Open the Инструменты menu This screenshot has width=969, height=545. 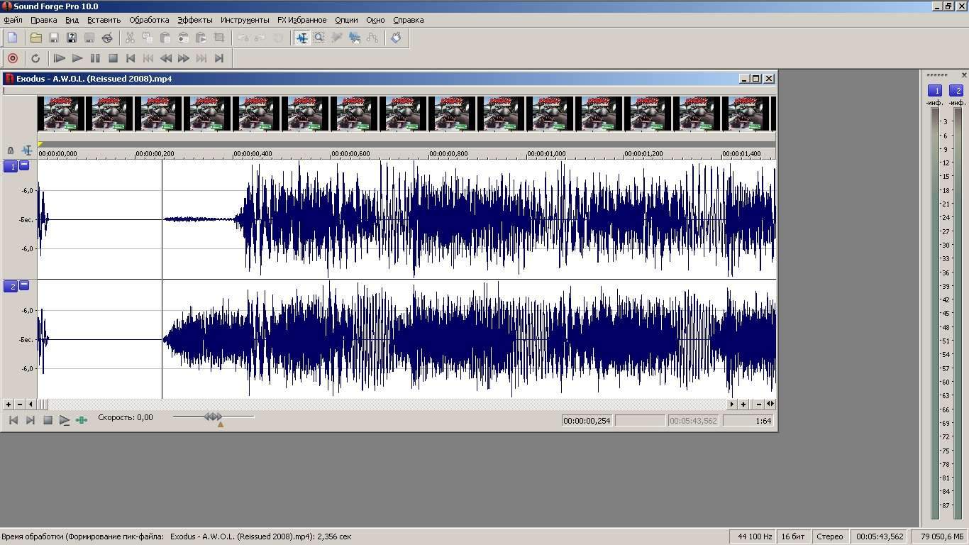tap(244, 20)
